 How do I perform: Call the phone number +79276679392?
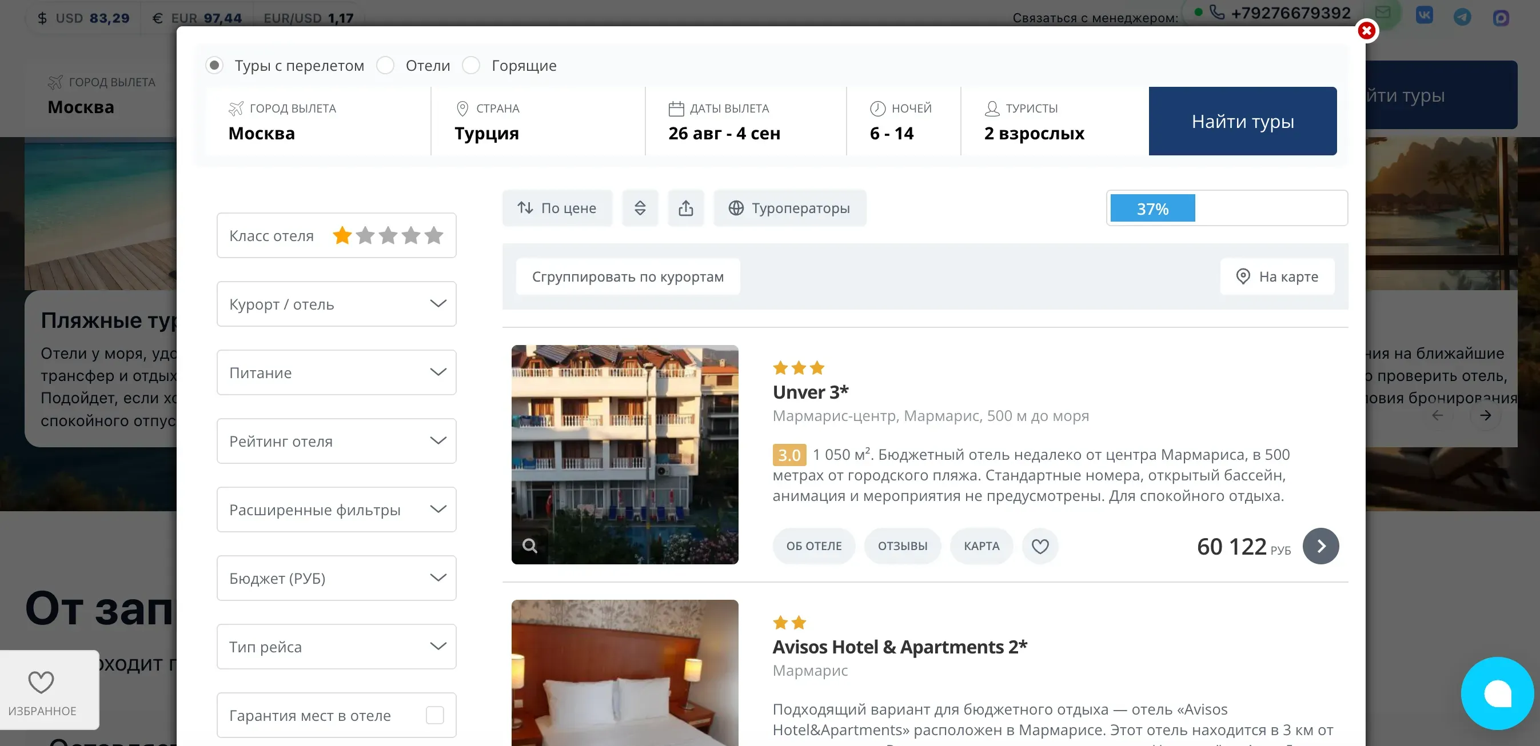tap(1290, 13)
